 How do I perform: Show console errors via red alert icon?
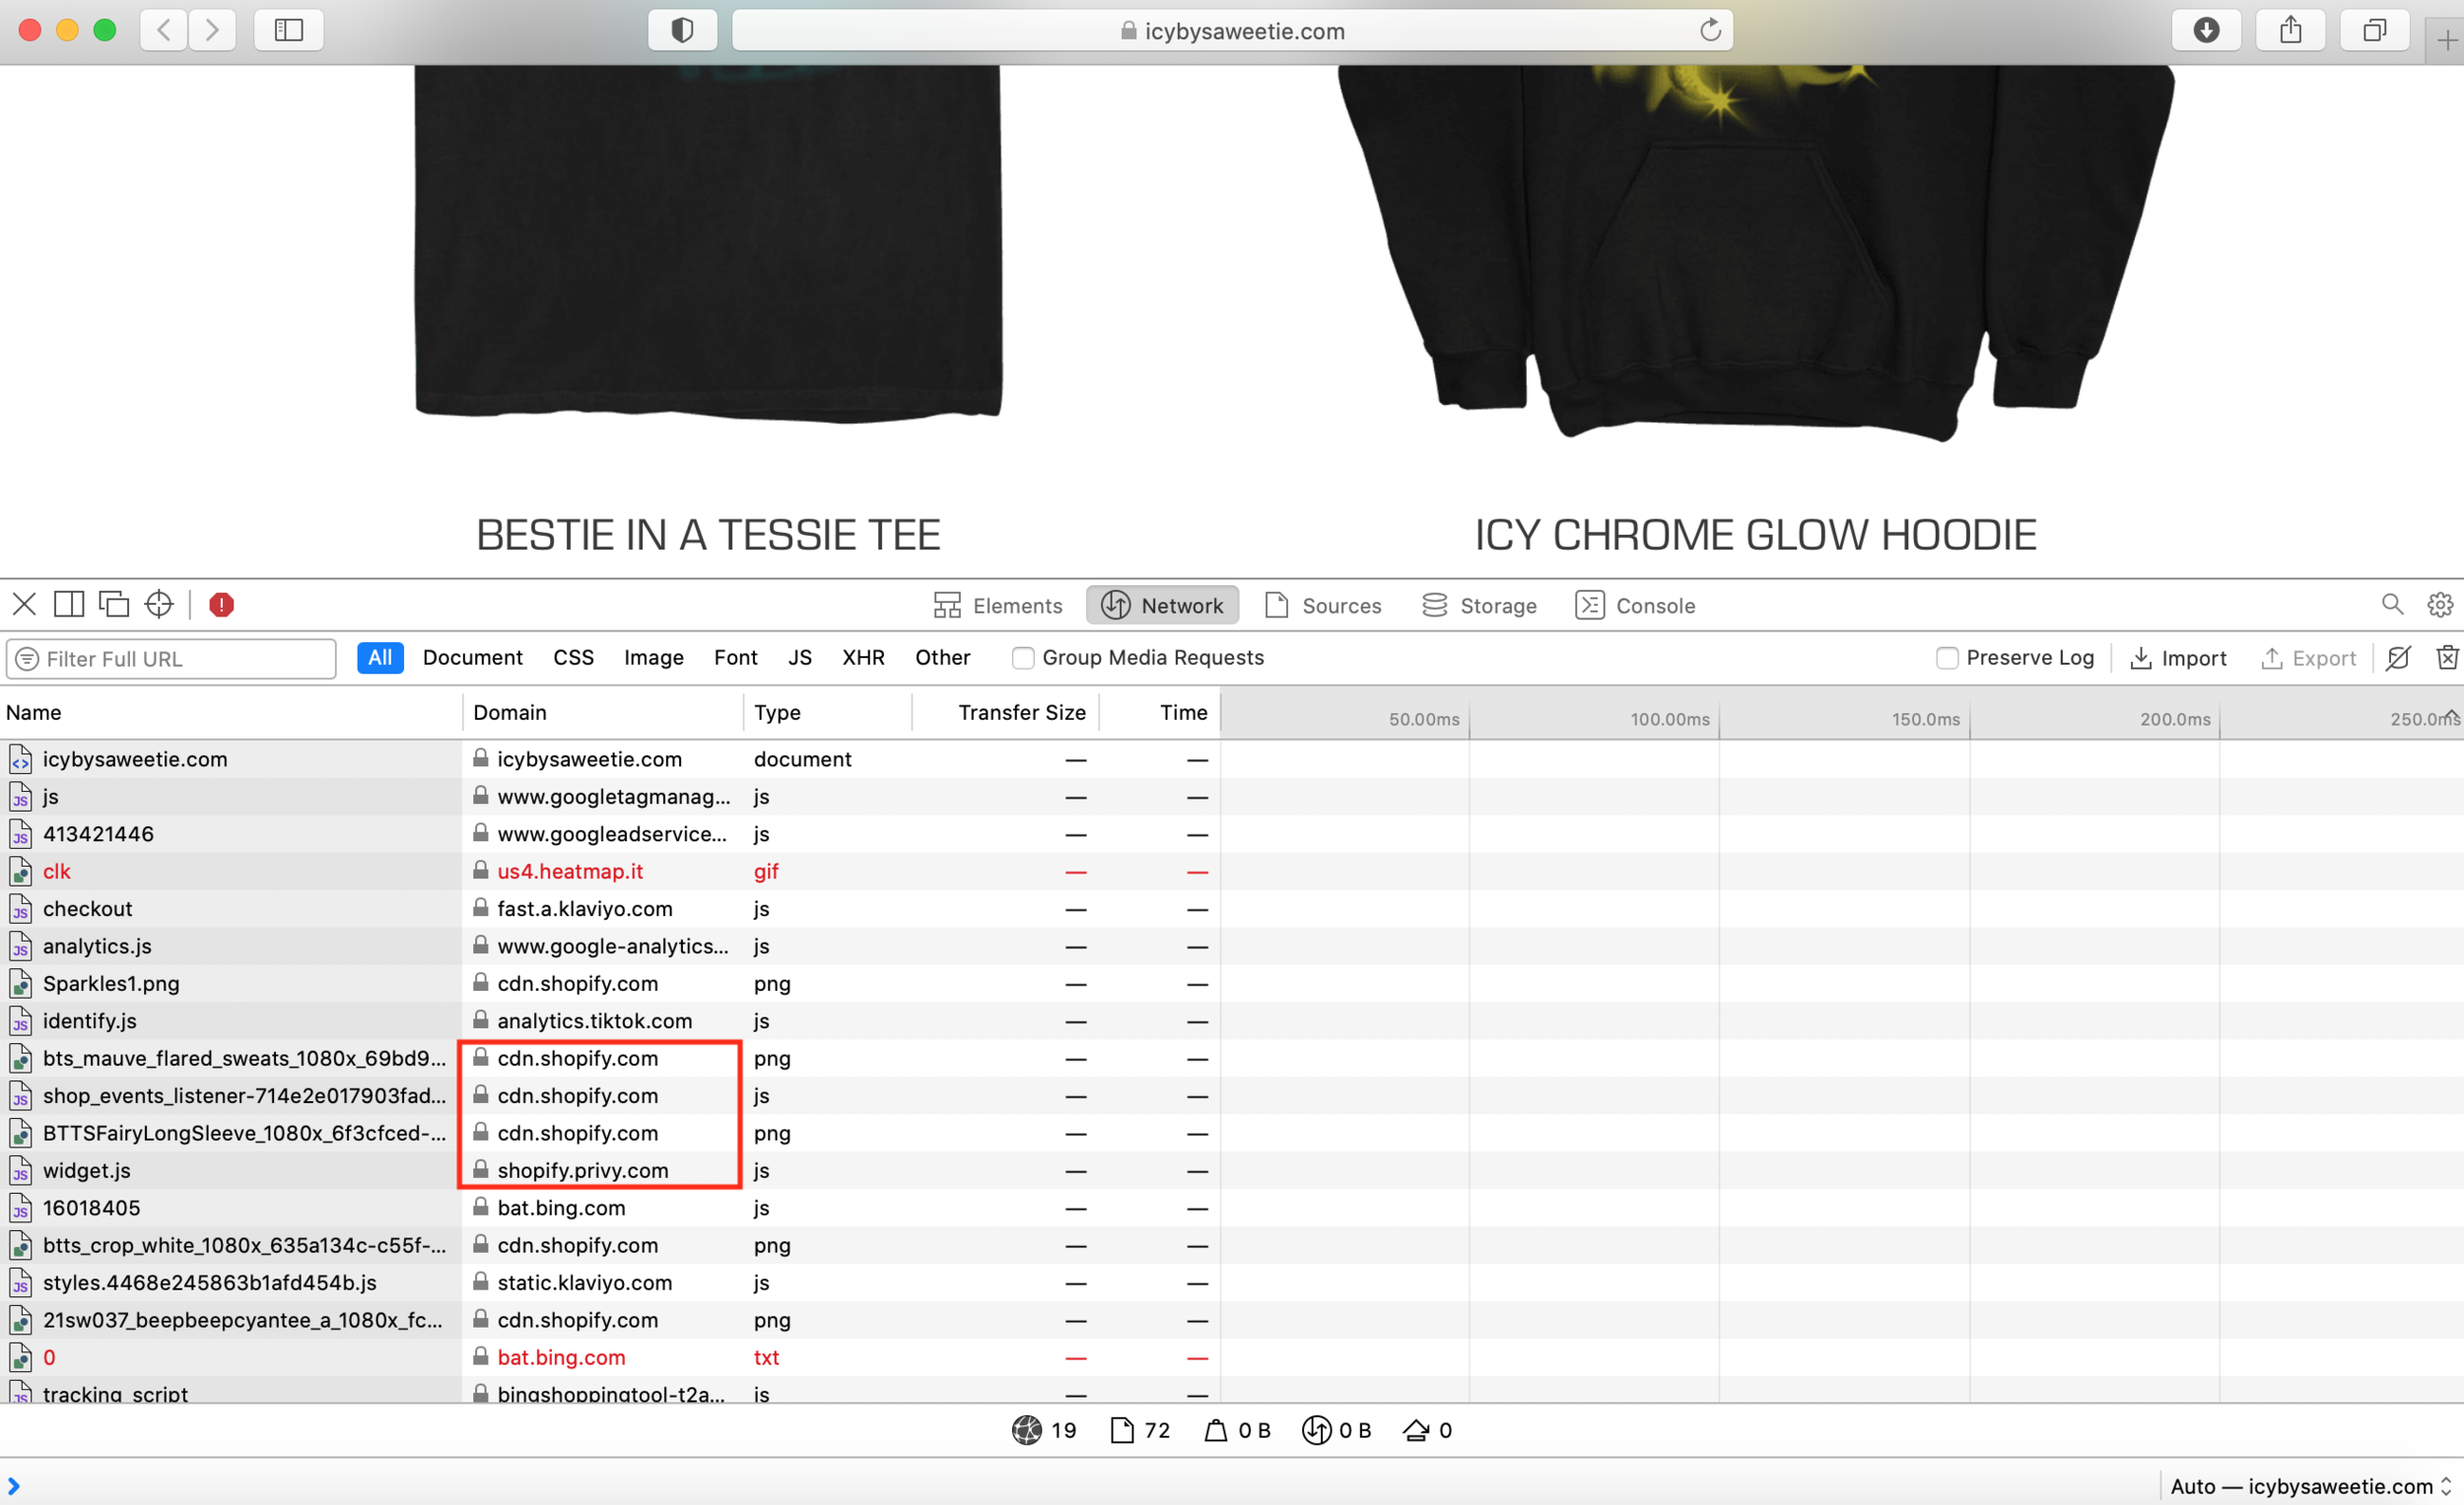tap(221, 605)
